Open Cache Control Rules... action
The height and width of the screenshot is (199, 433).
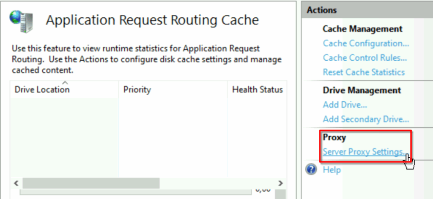pyautogui.click(x=365, y=58)
